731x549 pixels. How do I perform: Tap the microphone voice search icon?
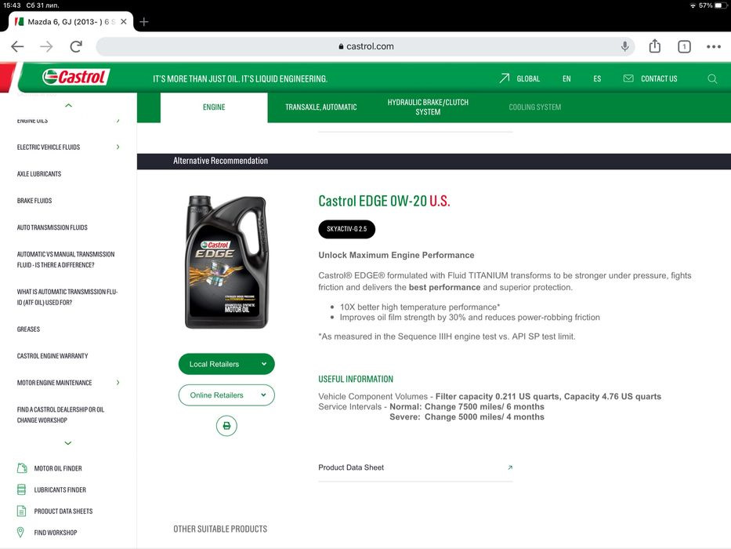pyautogui.click(x=624, y=46)
